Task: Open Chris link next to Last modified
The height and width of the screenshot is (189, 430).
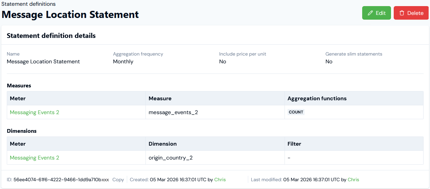Action: [x=353, y=180]
